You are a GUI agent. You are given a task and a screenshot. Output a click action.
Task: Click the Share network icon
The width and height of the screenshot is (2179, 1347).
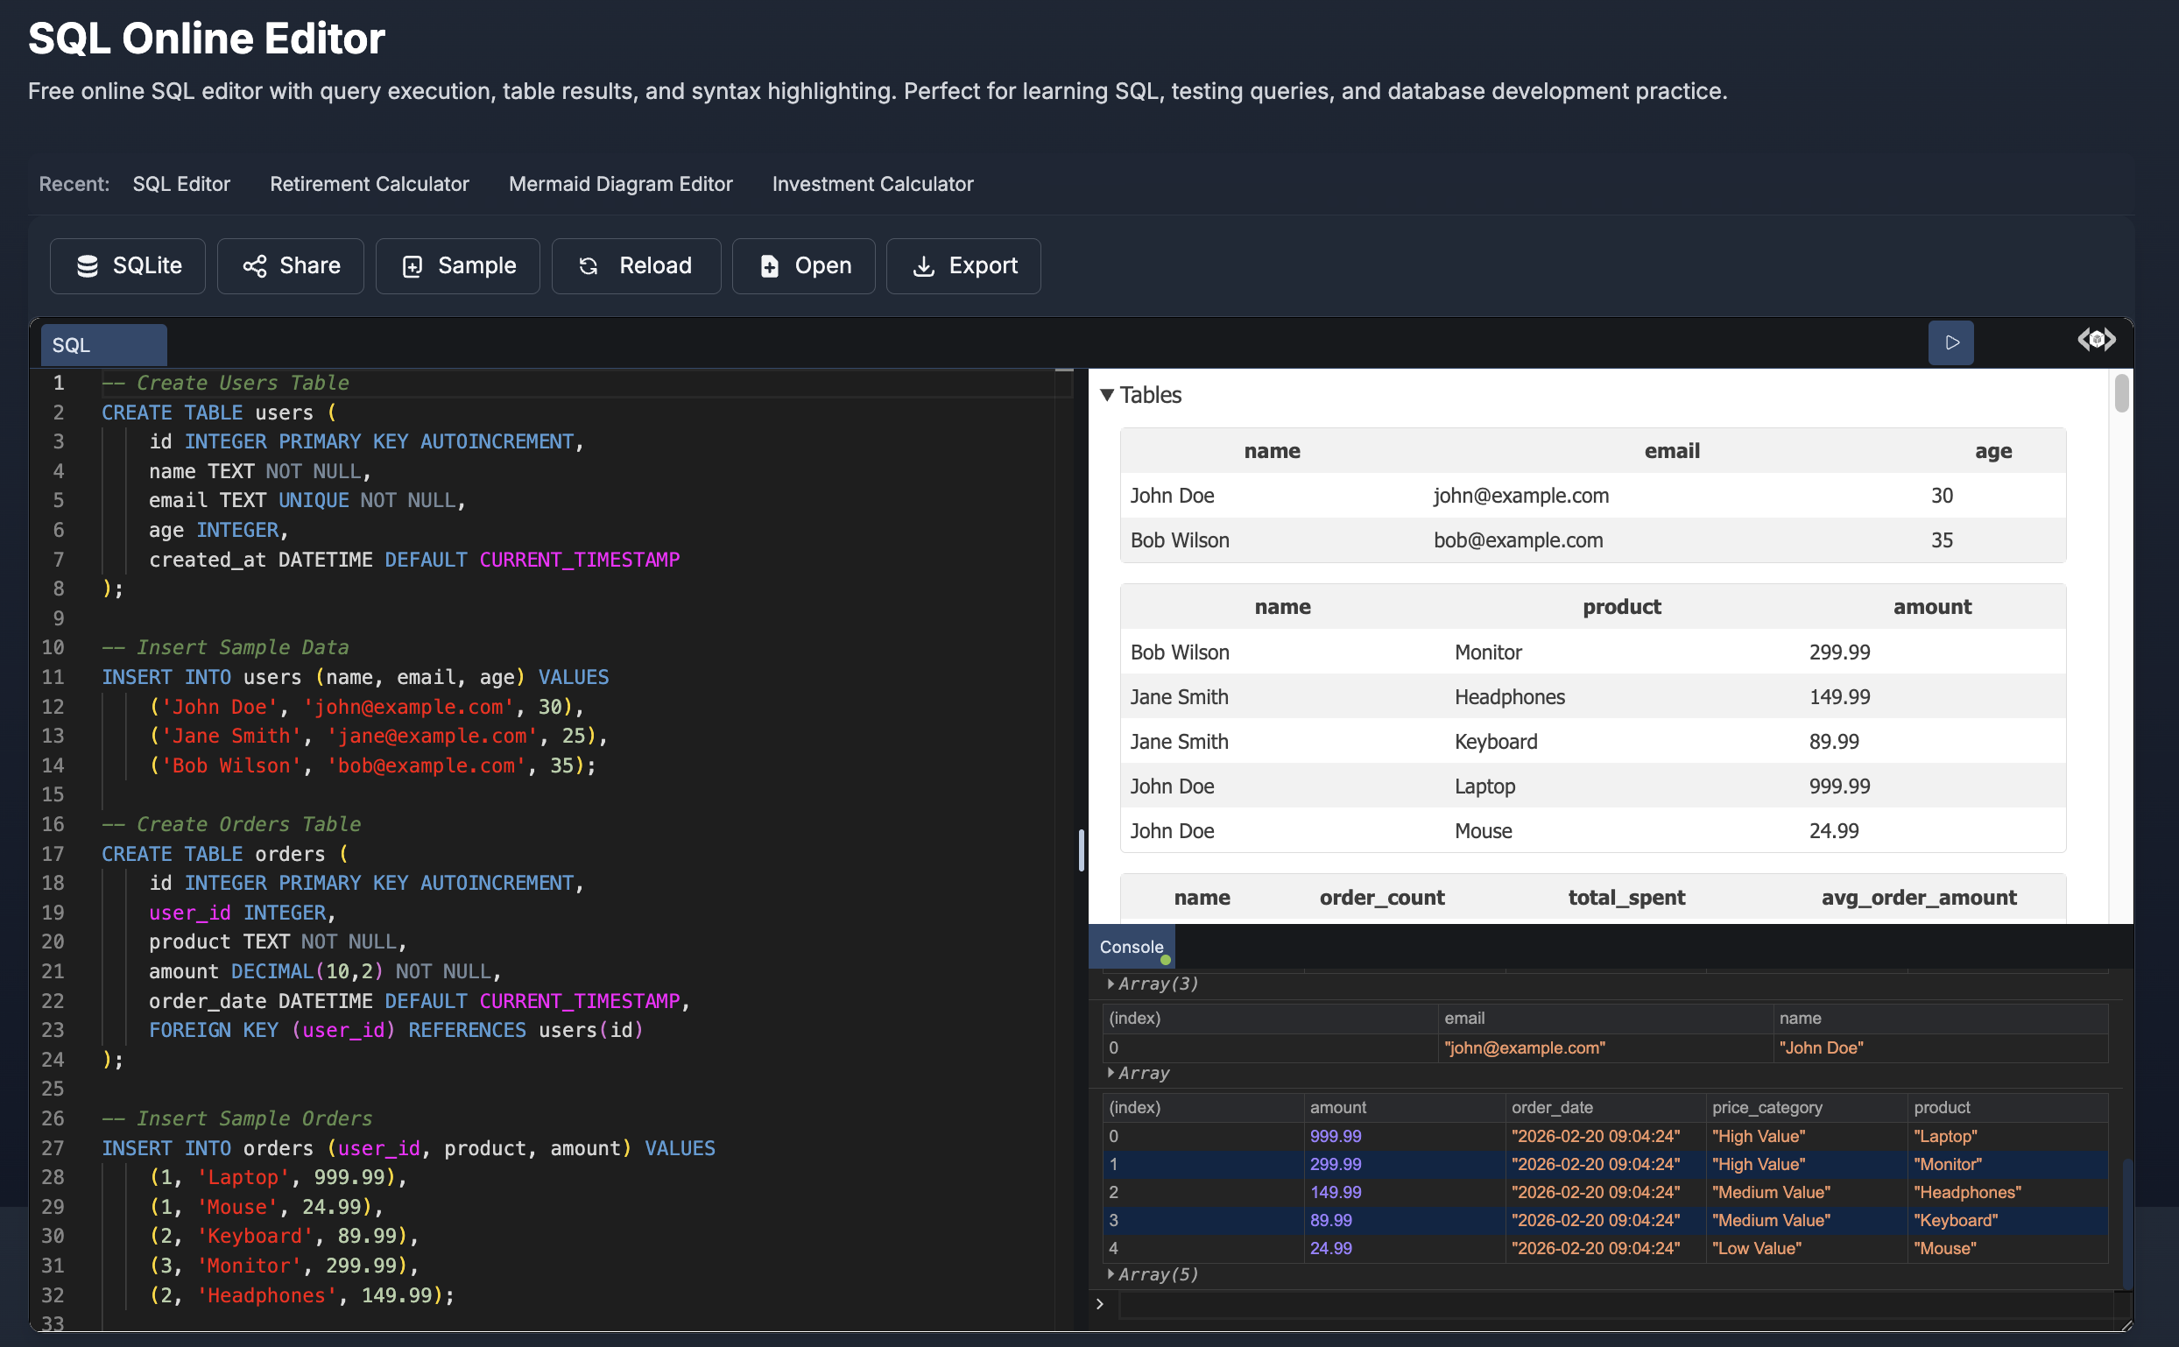(255, 266)
